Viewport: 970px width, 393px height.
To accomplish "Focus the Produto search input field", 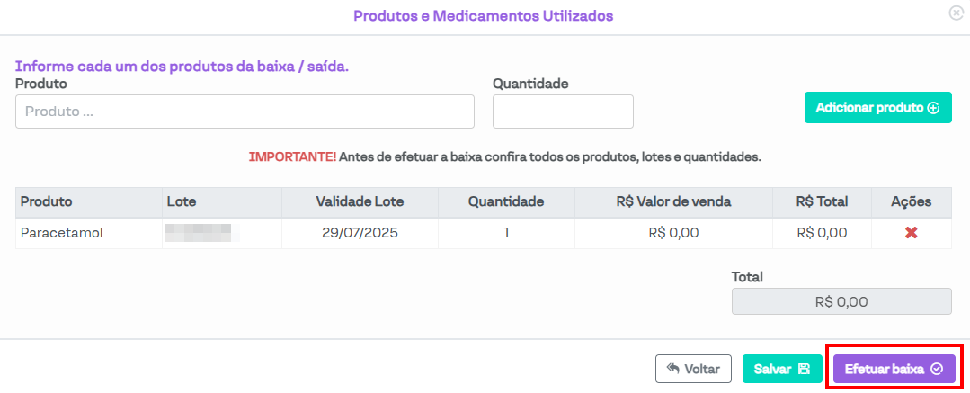I will point(245,112).
